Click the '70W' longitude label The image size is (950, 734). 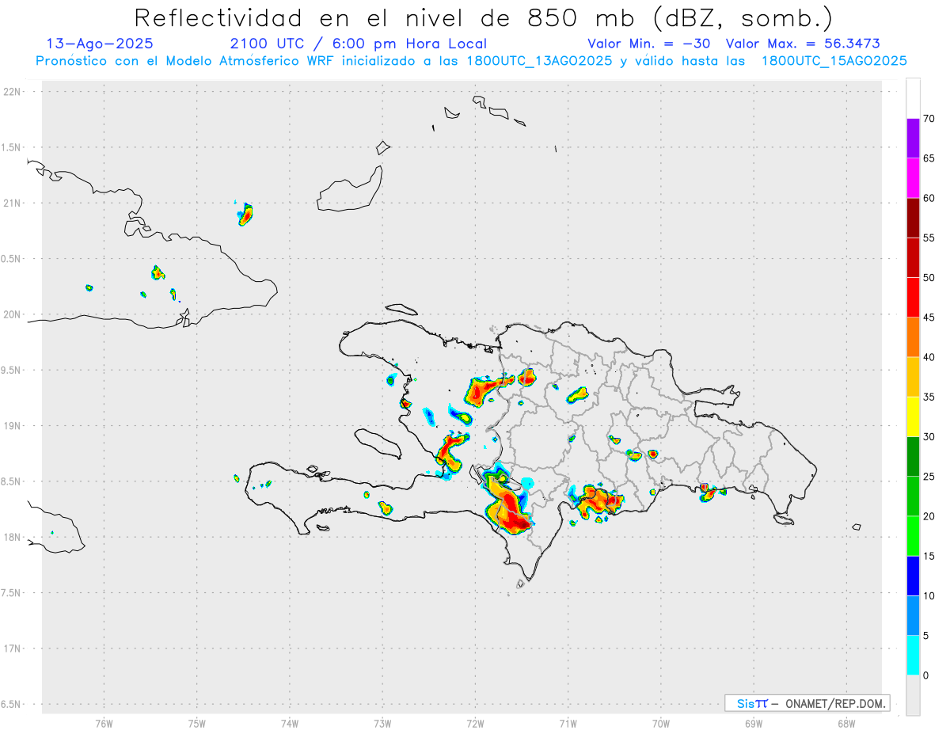(x=661, y=724)
